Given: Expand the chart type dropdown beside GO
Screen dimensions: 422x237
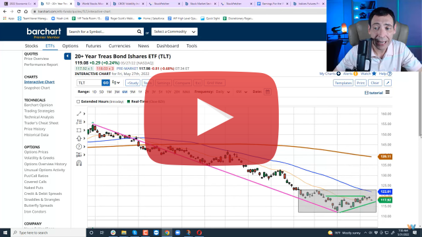Looking at the screenshot, I should 116,83.
